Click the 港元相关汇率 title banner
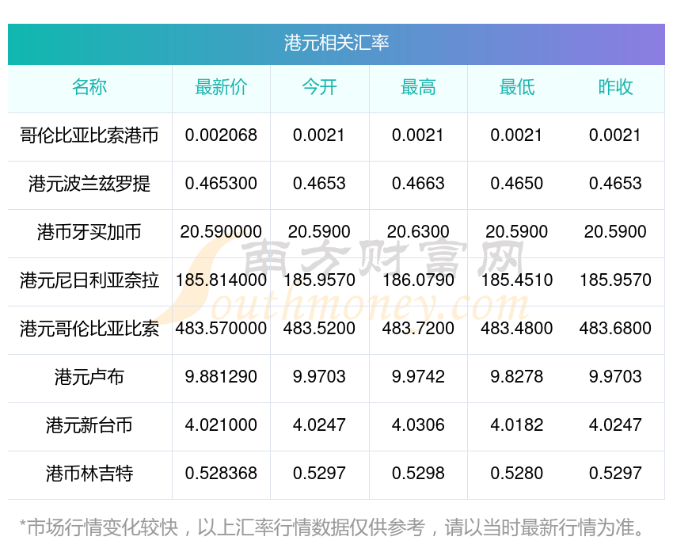 click(336, 43)
